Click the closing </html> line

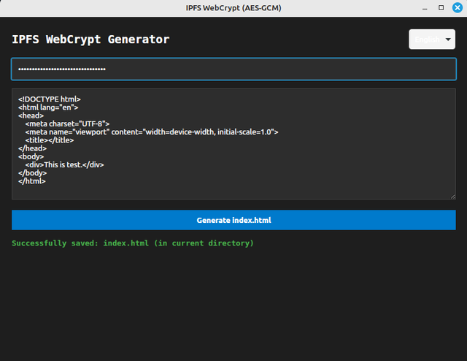pyautogui.click(x=32, y=181)
